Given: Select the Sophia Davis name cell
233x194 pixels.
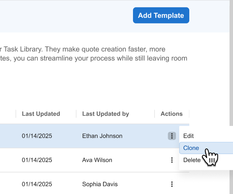Looking at the screenshot, I should click(x=99, y=184).
